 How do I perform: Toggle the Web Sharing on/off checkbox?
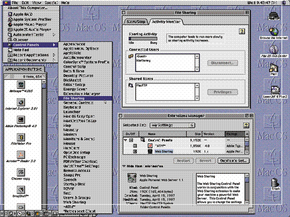(x=135, y=151)
